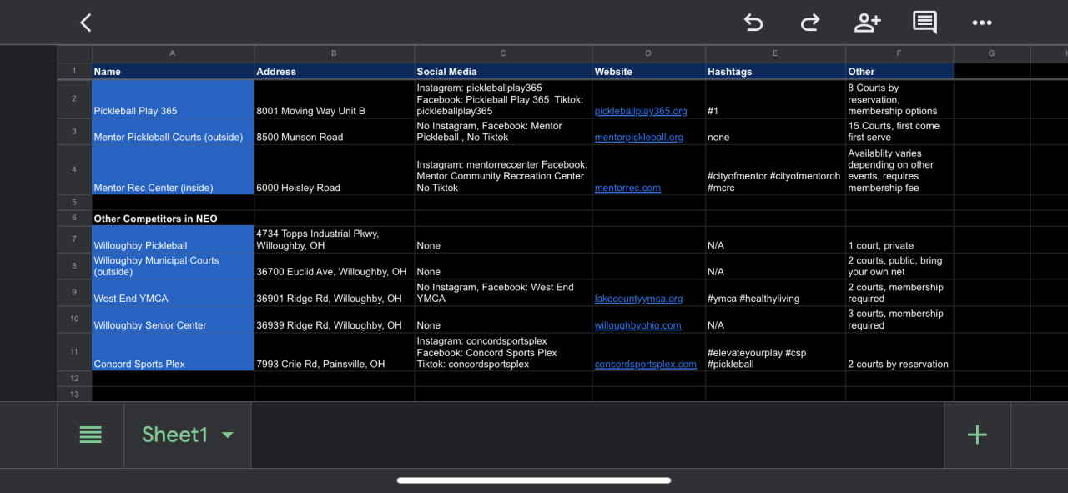This screenshot has height=493, width=1068.
Task: Open mentorpickleball.org link
Action: click(x=638, y=138)
